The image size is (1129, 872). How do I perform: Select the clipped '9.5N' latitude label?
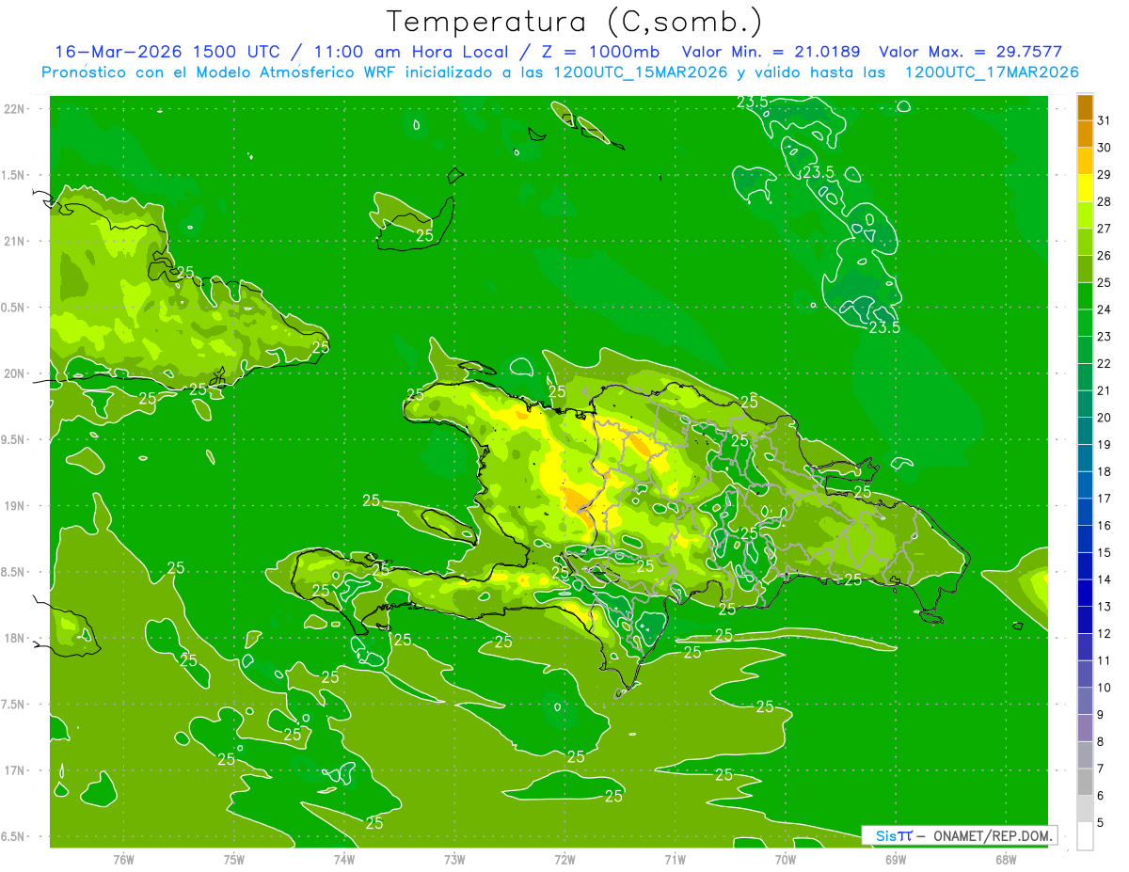(12, 439)
